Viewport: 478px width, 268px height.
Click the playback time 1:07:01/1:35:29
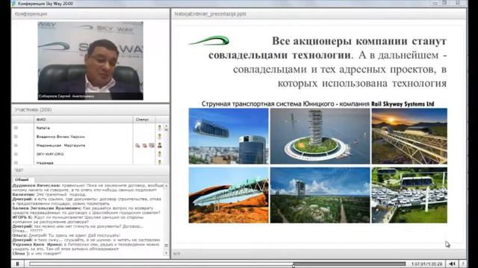click(x=426, y=264)
